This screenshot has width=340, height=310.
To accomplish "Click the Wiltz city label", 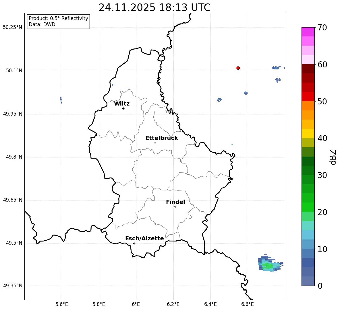I will (x=122, y=104).
